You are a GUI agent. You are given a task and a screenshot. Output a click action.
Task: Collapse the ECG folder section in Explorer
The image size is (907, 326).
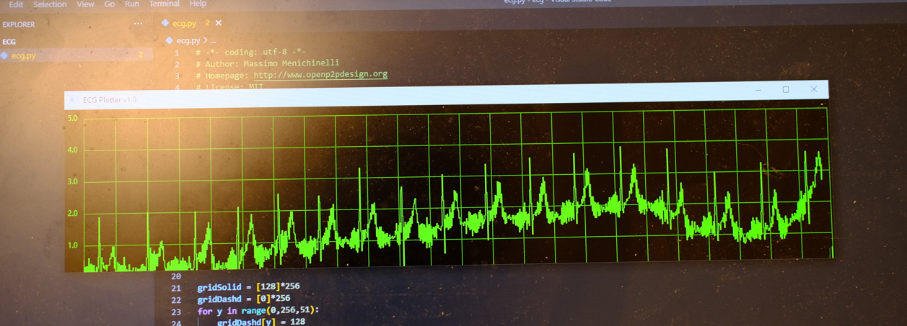click(9, 42)
